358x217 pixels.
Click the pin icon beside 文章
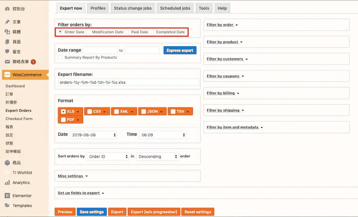coord(7,22)
